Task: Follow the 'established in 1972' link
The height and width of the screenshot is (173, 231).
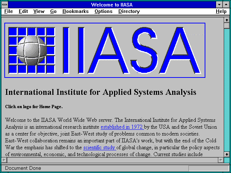Action: (122, 127)
